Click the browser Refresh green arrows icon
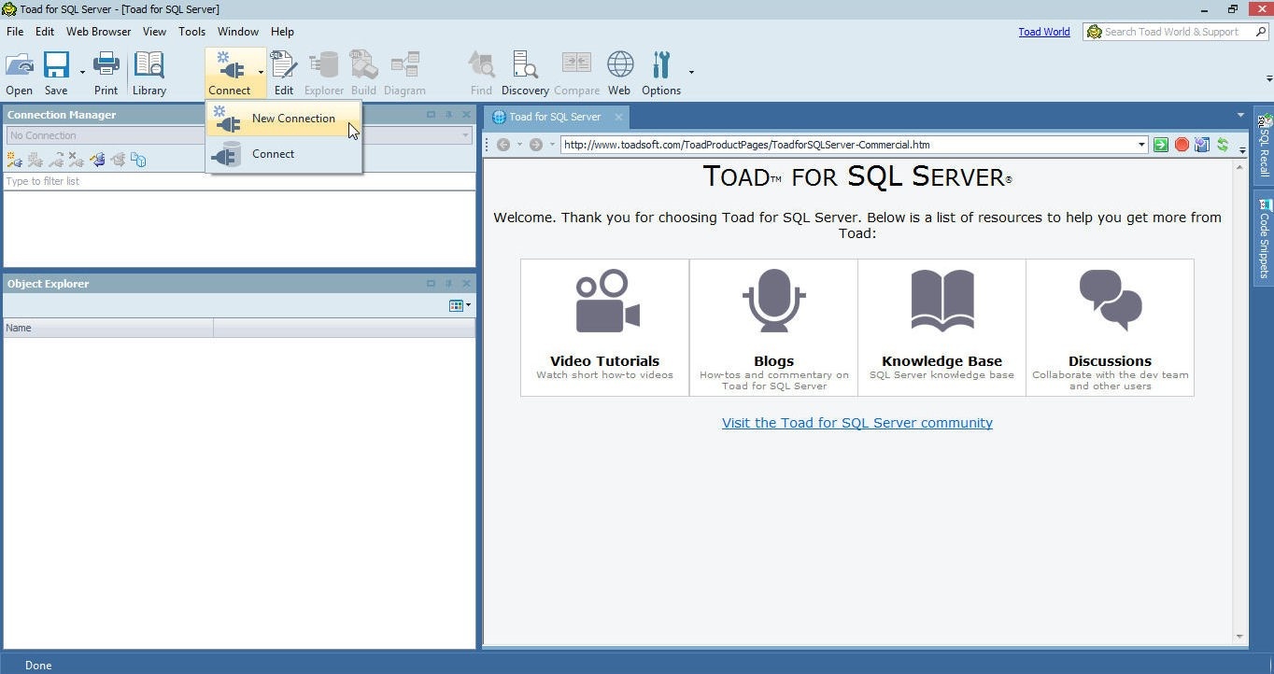The height and width of the screenshot is (674, 1274). click(x=1222, y=145)
